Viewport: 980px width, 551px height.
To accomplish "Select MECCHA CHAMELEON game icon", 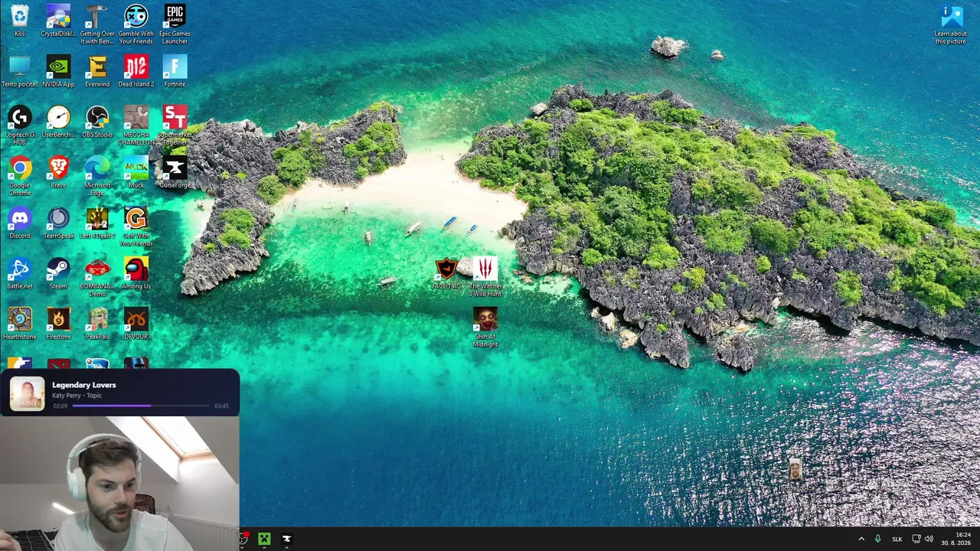I will coord(136,126).
